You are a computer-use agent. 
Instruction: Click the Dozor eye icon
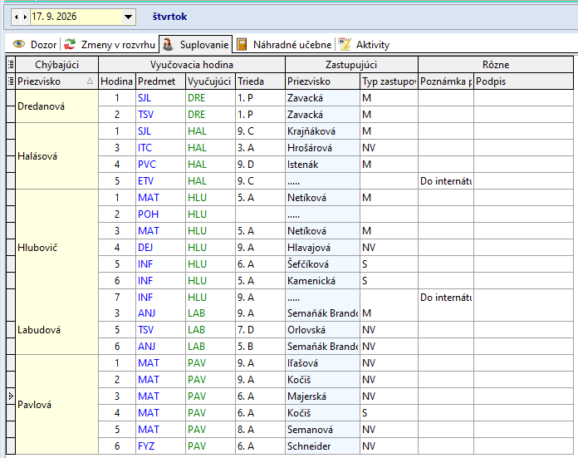tap(19, 44)
